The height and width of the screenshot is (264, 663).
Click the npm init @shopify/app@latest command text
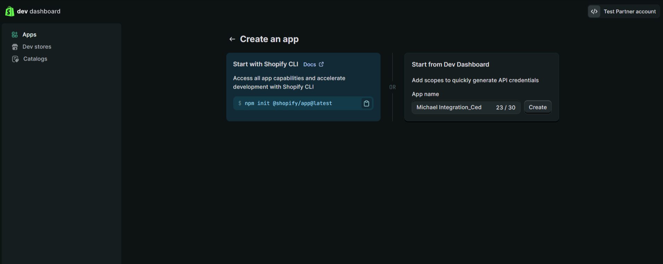pos(288,103)
